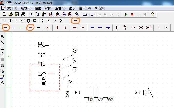Undo the last action
Image resolution: width=174 pixels, height=108 pixels.
(85, 14)
